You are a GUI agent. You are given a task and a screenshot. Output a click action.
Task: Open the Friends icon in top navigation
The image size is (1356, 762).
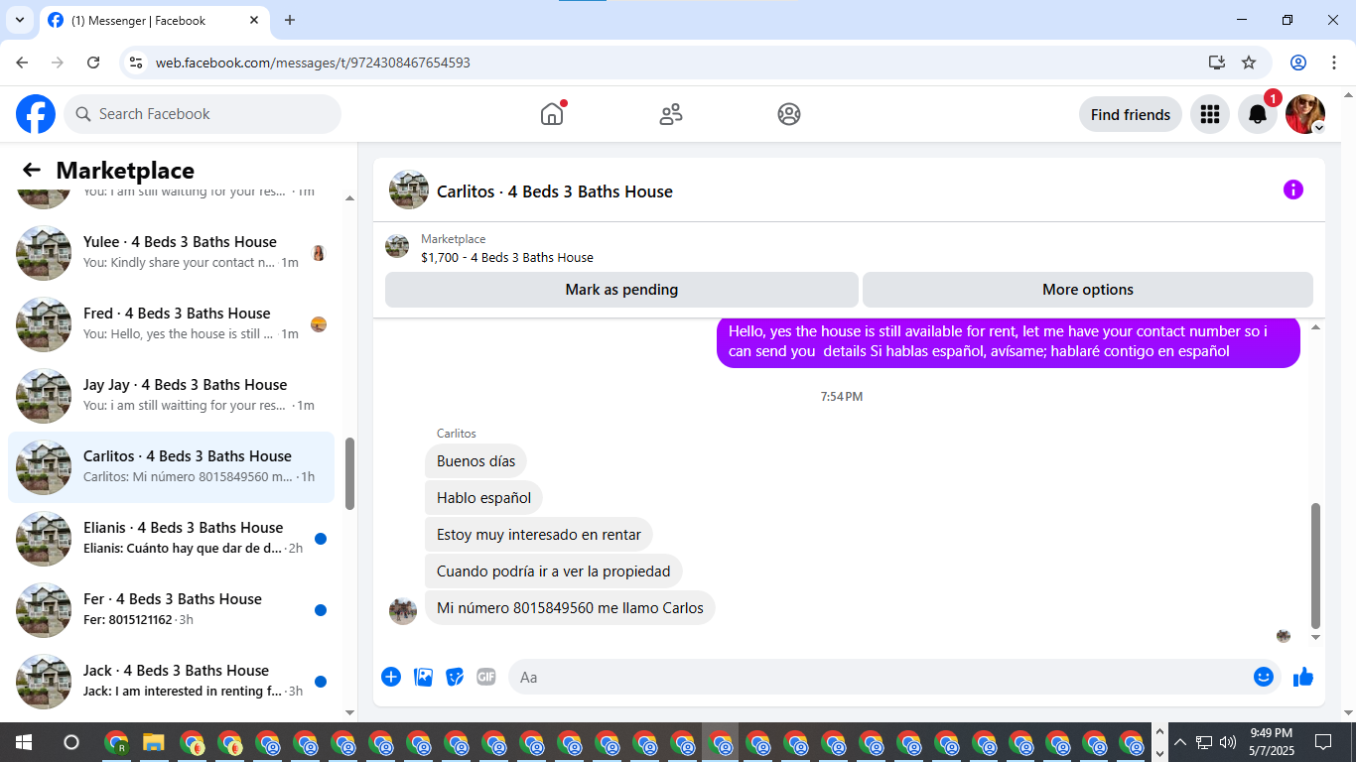coord(671,114)
